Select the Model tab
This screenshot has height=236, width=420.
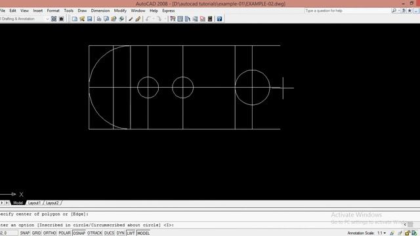tap(18, 203)
